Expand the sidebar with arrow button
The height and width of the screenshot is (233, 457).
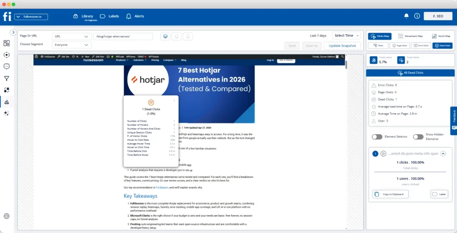click(x=13, y=32)
